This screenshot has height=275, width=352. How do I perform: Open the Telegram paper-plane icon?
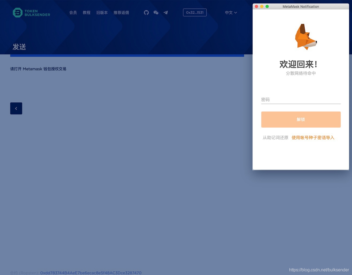(x=166, y=13)
